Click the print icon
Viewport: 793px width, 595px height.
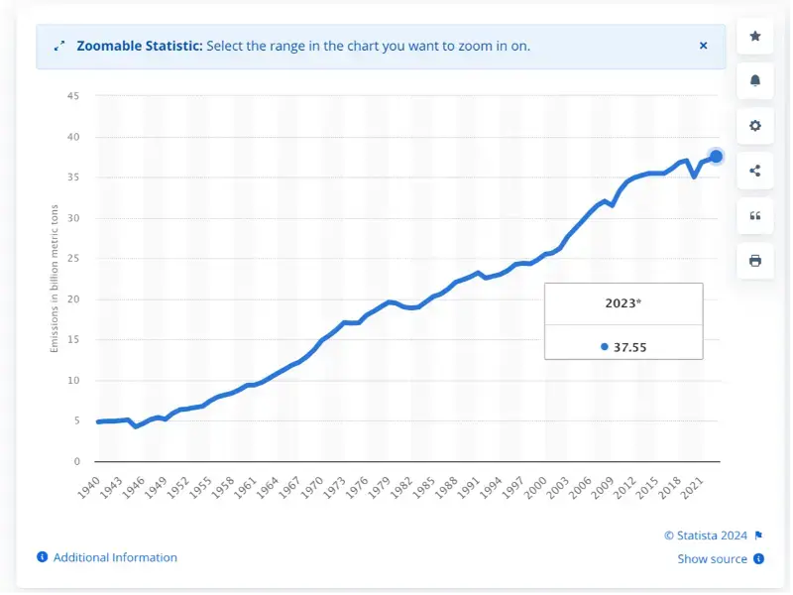click(x=757, y=262)
